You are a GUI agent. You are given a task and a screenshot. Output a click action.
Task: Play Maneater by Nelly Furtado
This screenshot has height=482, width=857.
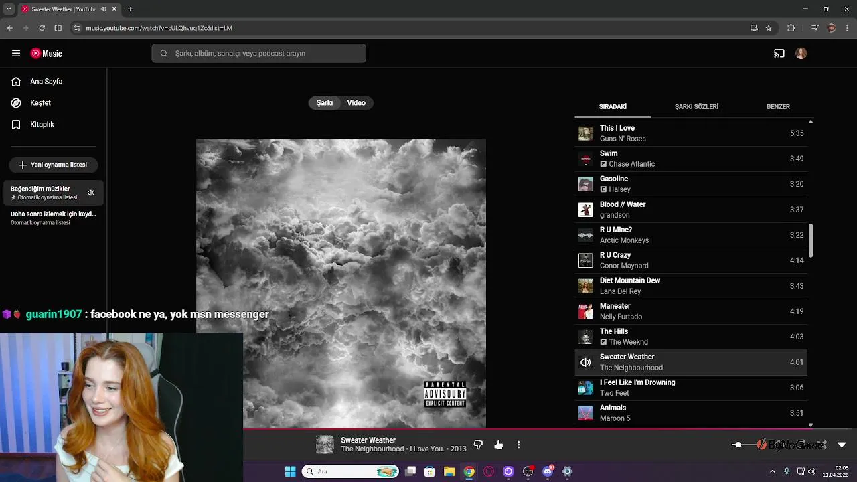pos(691,311)
